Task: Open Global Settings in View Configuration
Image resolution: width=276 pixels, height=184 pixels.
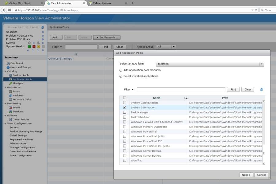Action: 18,135
